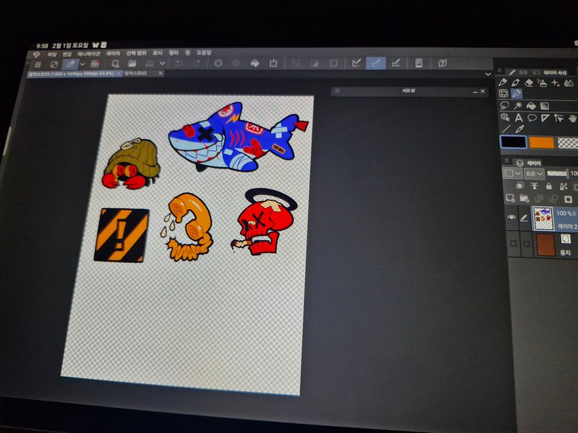578x433 pixels.
Task: Select the Pen tool
Action: [x=503, y=83]
